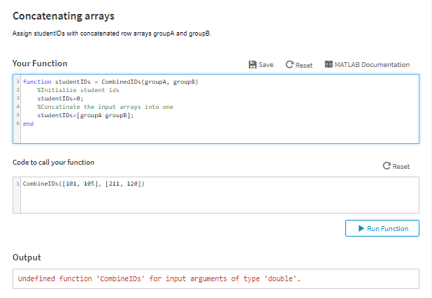Click the 'Assign studentIDs with concatenated' instruction text
This screenshot has width=432, height=298.
point(112,33)
